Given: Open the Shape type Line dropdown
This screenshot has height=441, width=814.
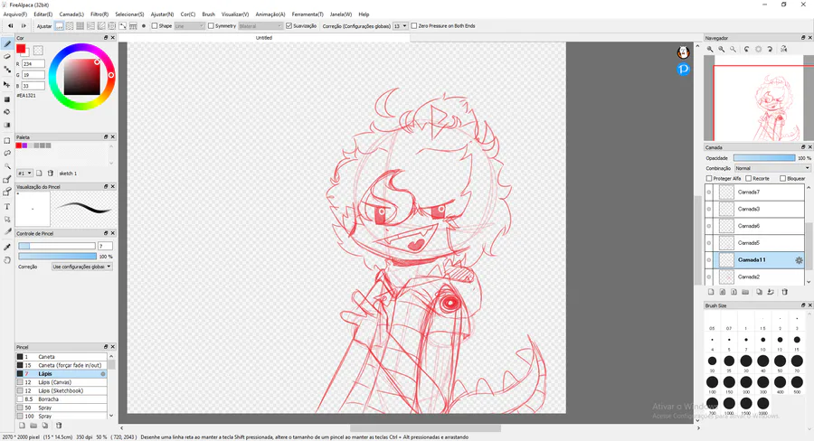Looking at the screenshot, I should (x=189, y=26).
